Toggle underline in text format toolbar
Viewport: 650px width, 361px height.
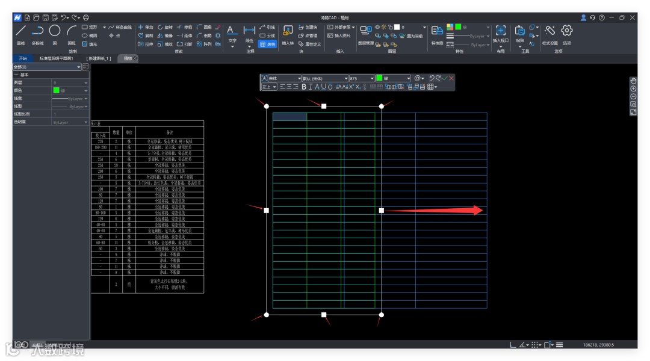324,87
